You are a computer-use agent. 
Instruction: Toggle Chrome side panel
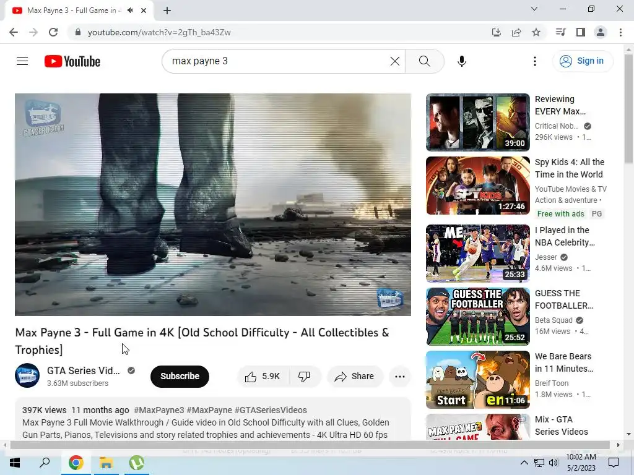[581, 32]
